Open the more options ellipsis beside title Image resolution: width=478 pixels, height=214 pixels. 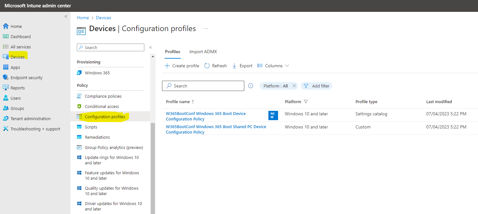[206, 29]
